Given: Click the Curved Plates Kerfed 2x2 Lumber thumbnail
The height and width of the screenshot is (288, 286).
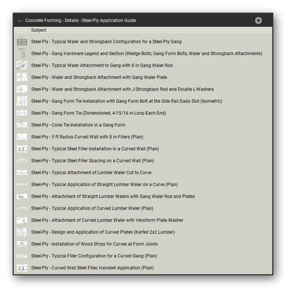Looking at the screenshot, I should pos(22,232).
